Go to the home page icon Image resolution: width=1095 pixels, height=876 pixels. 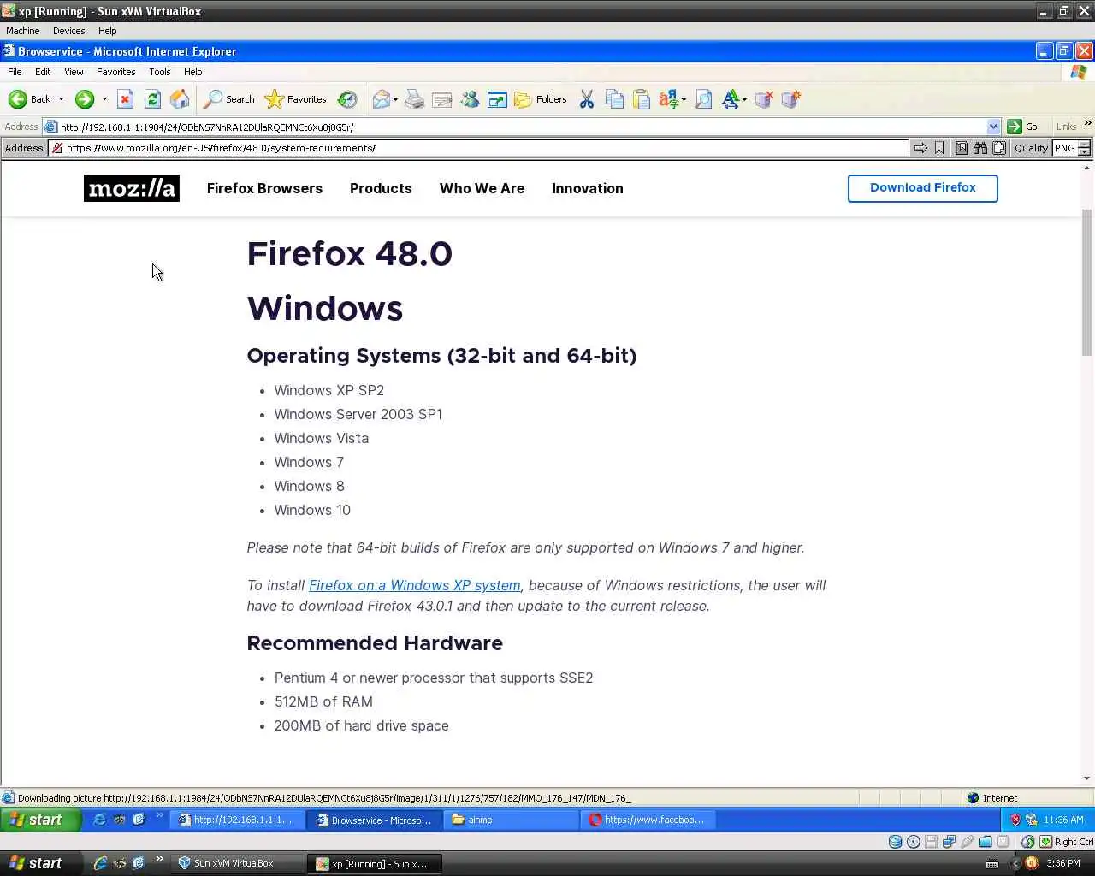coord(180,99)
